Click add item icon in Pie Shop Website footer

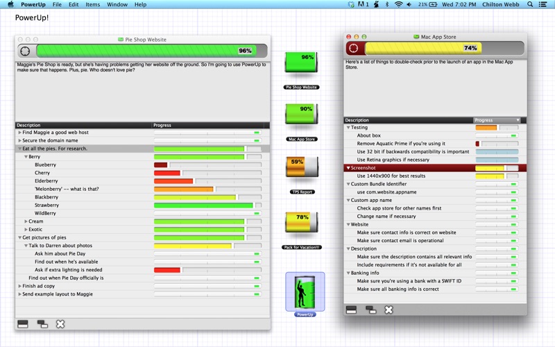[x=23, y=324]
